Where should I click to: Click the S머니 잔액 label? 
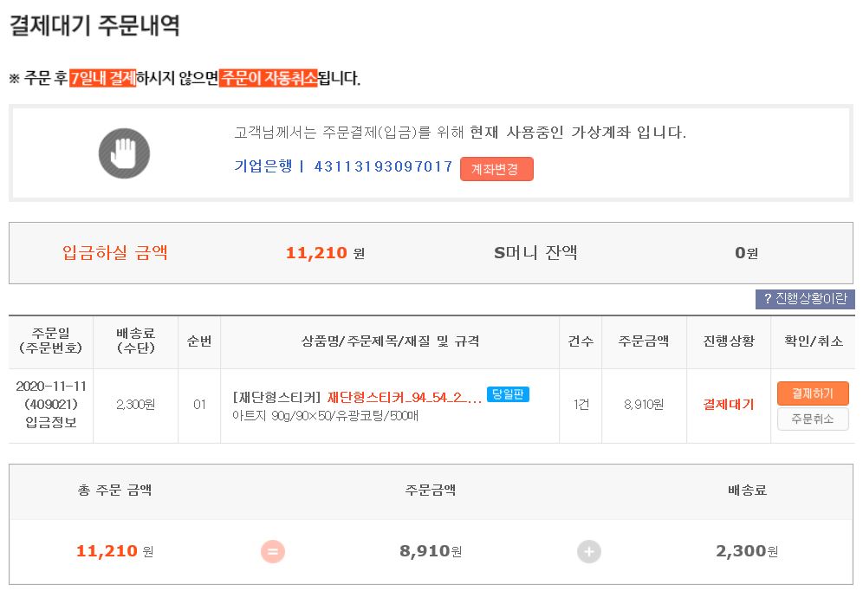click(535, 253)
